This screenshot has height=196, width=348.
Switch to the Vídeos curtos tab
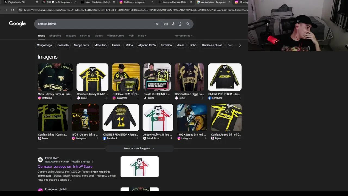(x=116, y=36)
